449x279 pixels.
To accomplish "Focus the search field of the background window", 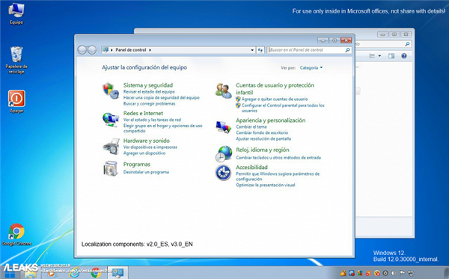I will point(383,44).
